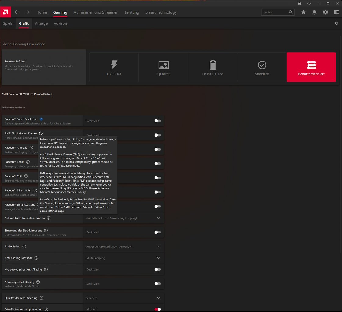Screen dimensions: 342x312
Task: Click help icon for Radeon Super Resolution
Action: pos(41,119)
